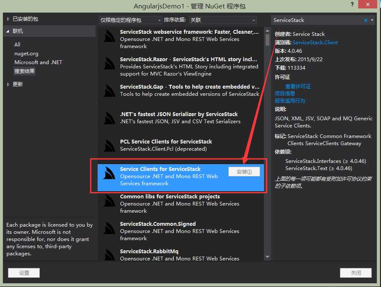This screenshot has height=287, width=381.
Task: Click the ServiceStack.Text dependency entry
Action: (x=319, y=168)
